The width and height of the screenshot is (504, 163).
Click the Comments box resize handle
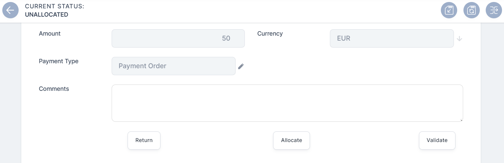pos(461,120)
